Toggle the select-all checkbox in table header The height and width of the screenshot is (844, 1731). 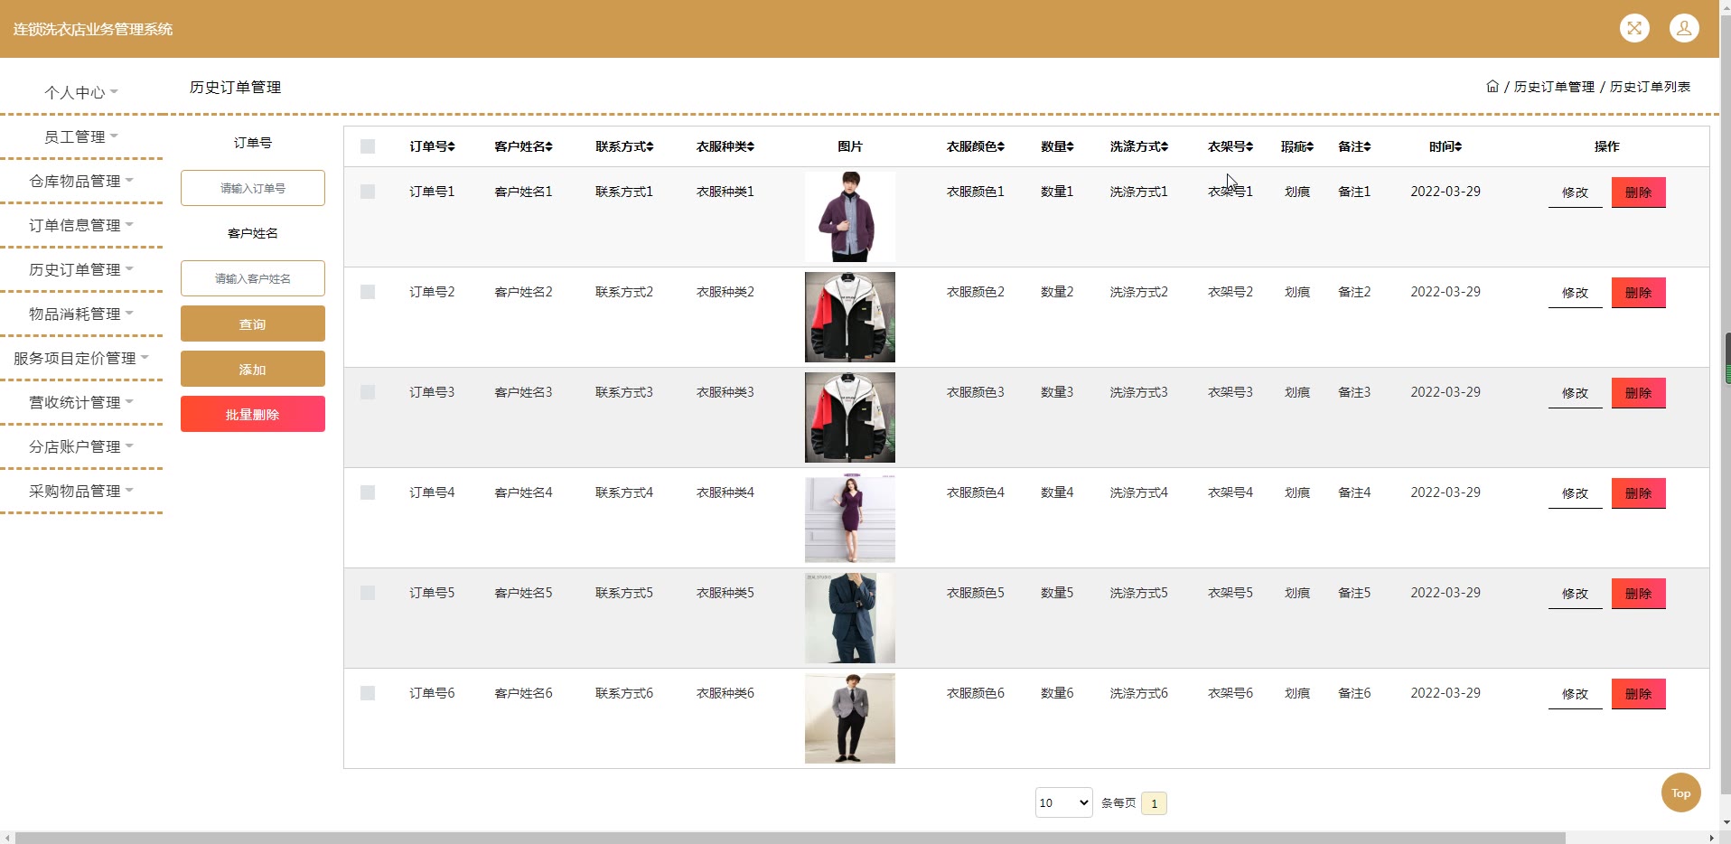(368, 146)
